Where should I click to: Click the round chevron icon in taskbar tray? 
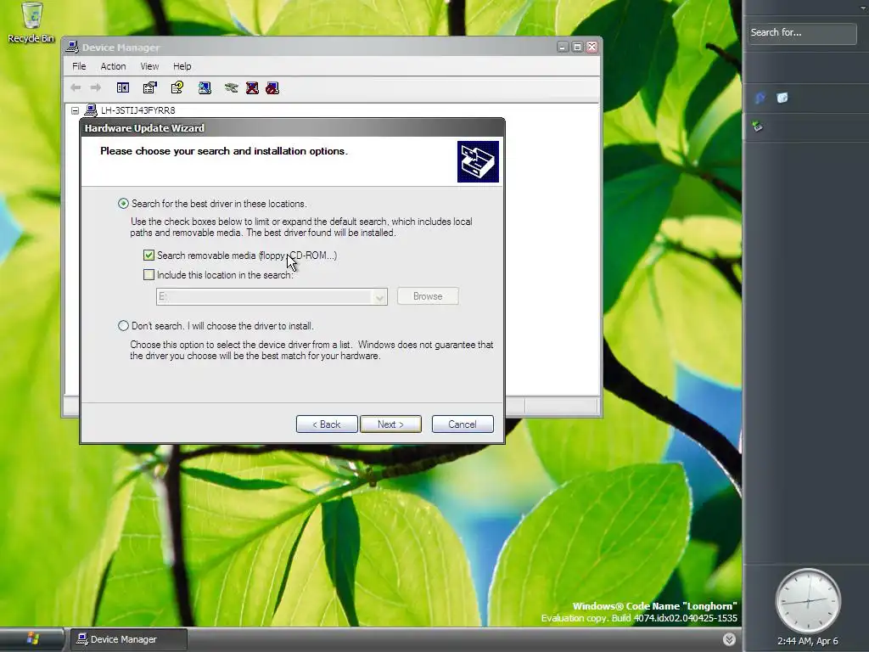click(x=729, y=639)
